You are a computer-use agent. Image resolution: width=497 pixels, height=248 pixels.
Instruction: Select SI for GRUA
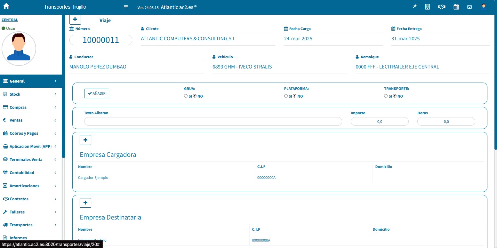186,96
